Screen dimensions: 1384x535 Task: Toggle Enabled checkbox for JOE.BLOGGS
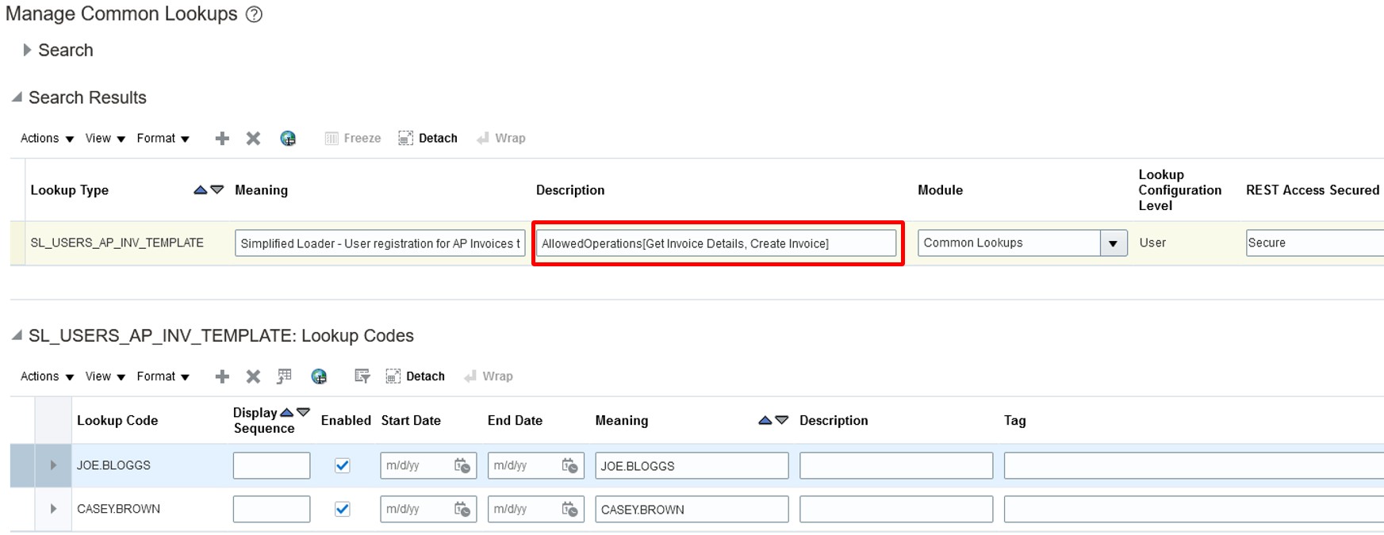click(x=342, y=465)
